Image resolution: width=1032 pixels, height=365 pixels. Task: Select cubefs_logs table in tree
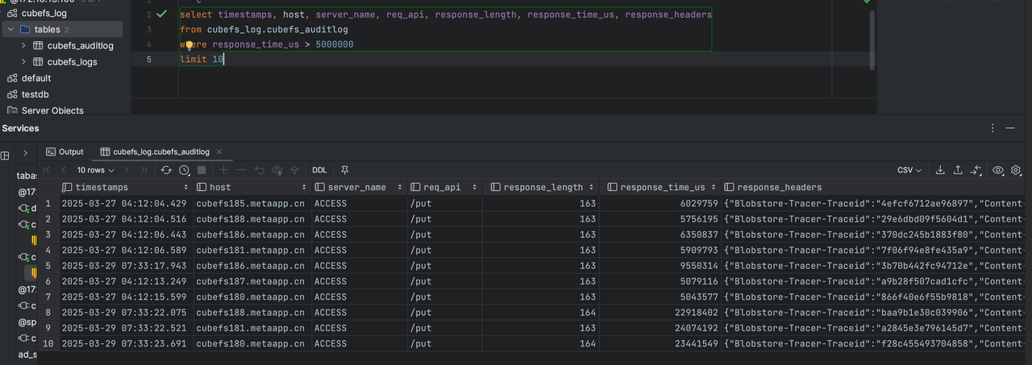[72, 62]
